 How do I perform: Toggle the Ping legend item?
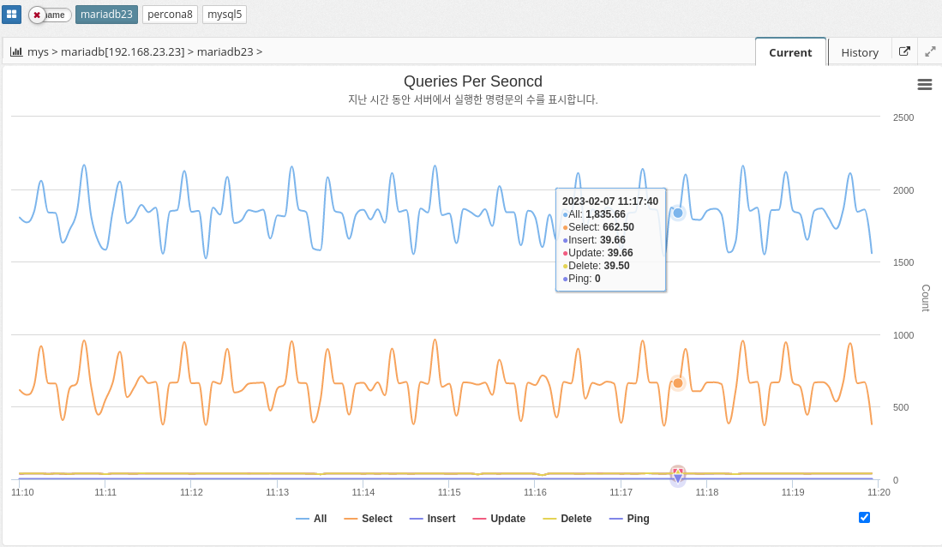click(x=629, y=519)
